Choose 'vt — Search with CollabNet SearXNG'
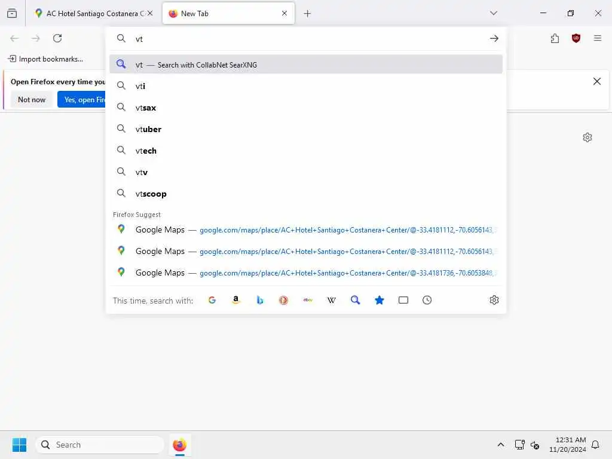 click(306, 65)
